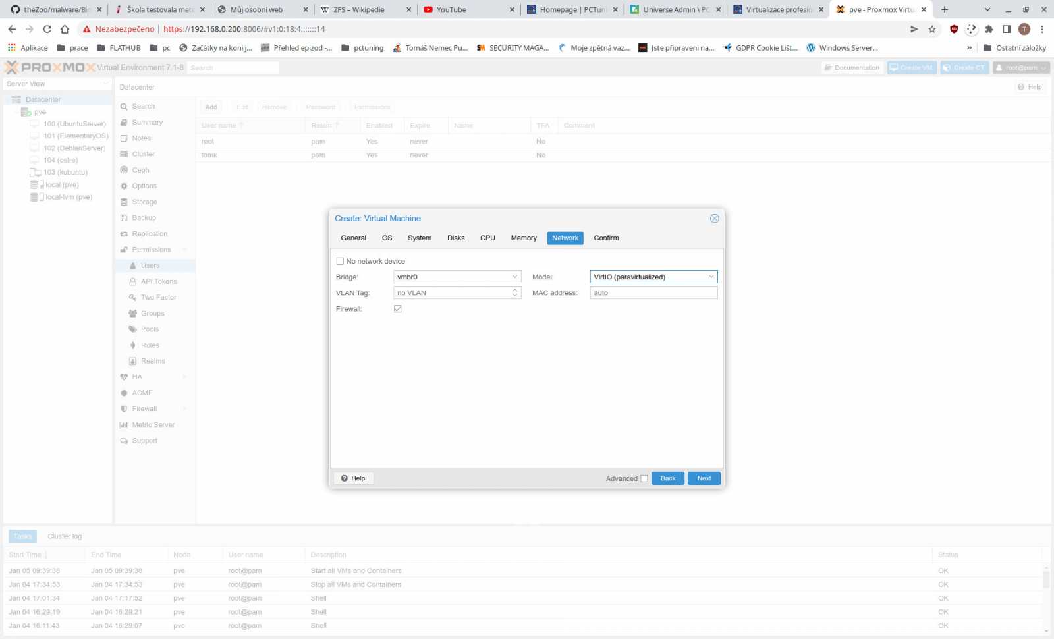Switch to the System tab
Viewport: 1054px width, 639px height.
[420, 238]
